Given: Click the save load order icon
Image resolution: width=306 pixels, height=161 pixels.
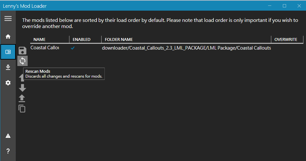Looking at the screenshot, I should tap(22, 51).
